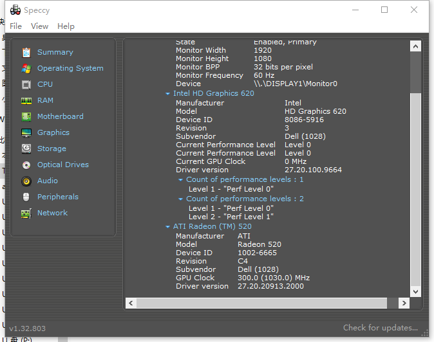The image size is (434, 342).
Task: Click the RAM memory stick icon
Action: tap(26, 100)
